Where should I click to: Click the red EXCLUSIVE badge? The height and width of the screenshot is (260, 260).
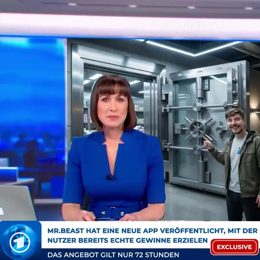point(234,247)
